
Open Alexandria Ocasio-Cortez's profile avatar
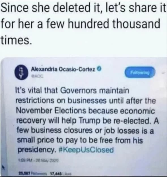pyautogui.click(x=21, y=72)
